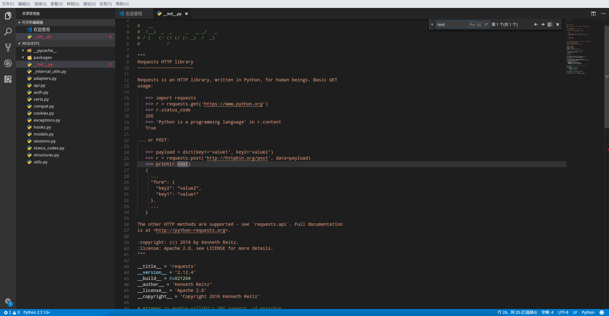
Task: Expand the replace field in find widget
Action: coord(432,24)
